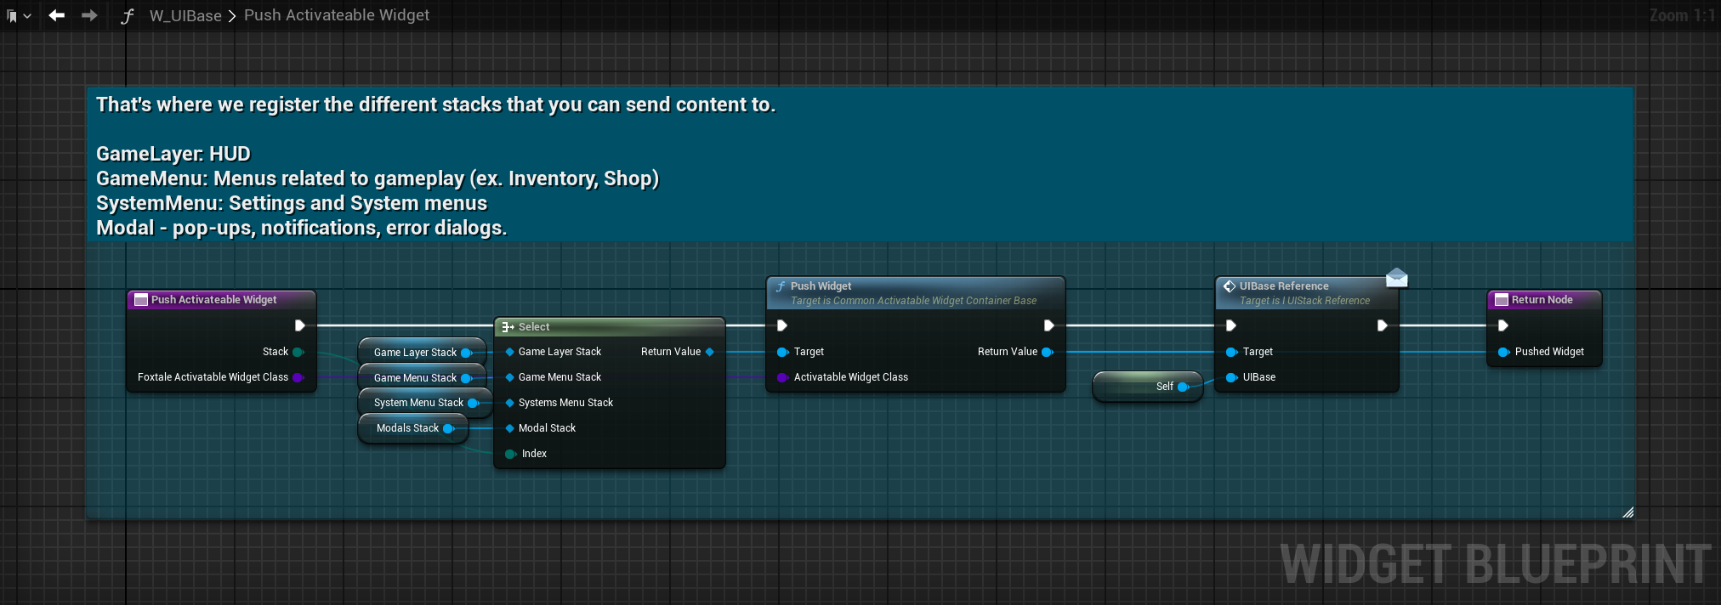Click the Push Widget node title
1721x605 pixels.
coord(821,286)
